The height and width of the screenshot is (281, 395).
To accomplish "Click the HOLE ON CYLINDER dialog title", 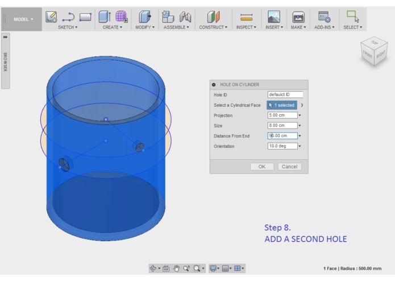I will click(239, 85).
